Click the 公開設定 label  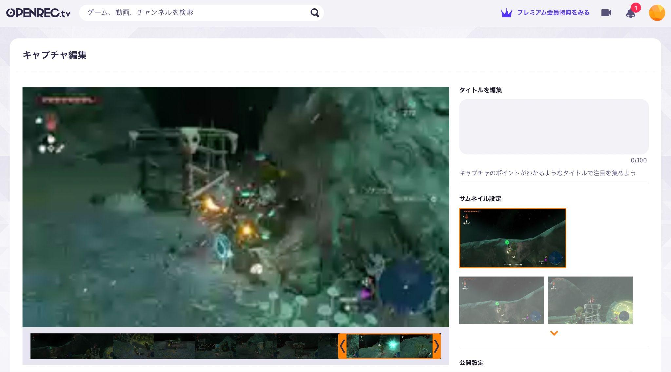point(471,362)
